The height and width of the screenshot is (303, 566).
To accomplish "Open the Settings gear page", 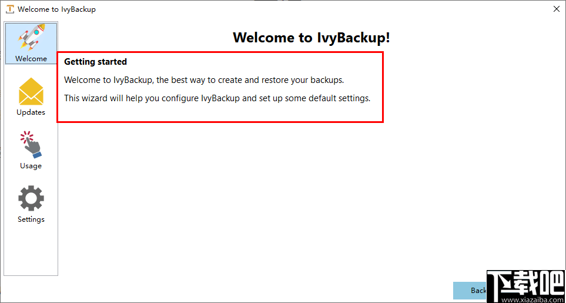I will (31, 204).
